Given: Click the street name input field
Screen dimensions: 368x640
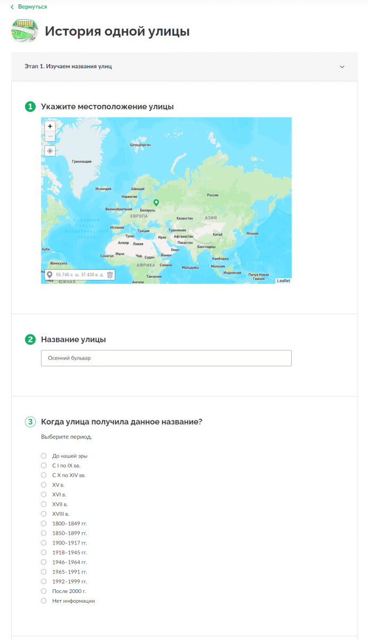Looking at the screenshot, I should pyautogui.click(x=166, y=358).
